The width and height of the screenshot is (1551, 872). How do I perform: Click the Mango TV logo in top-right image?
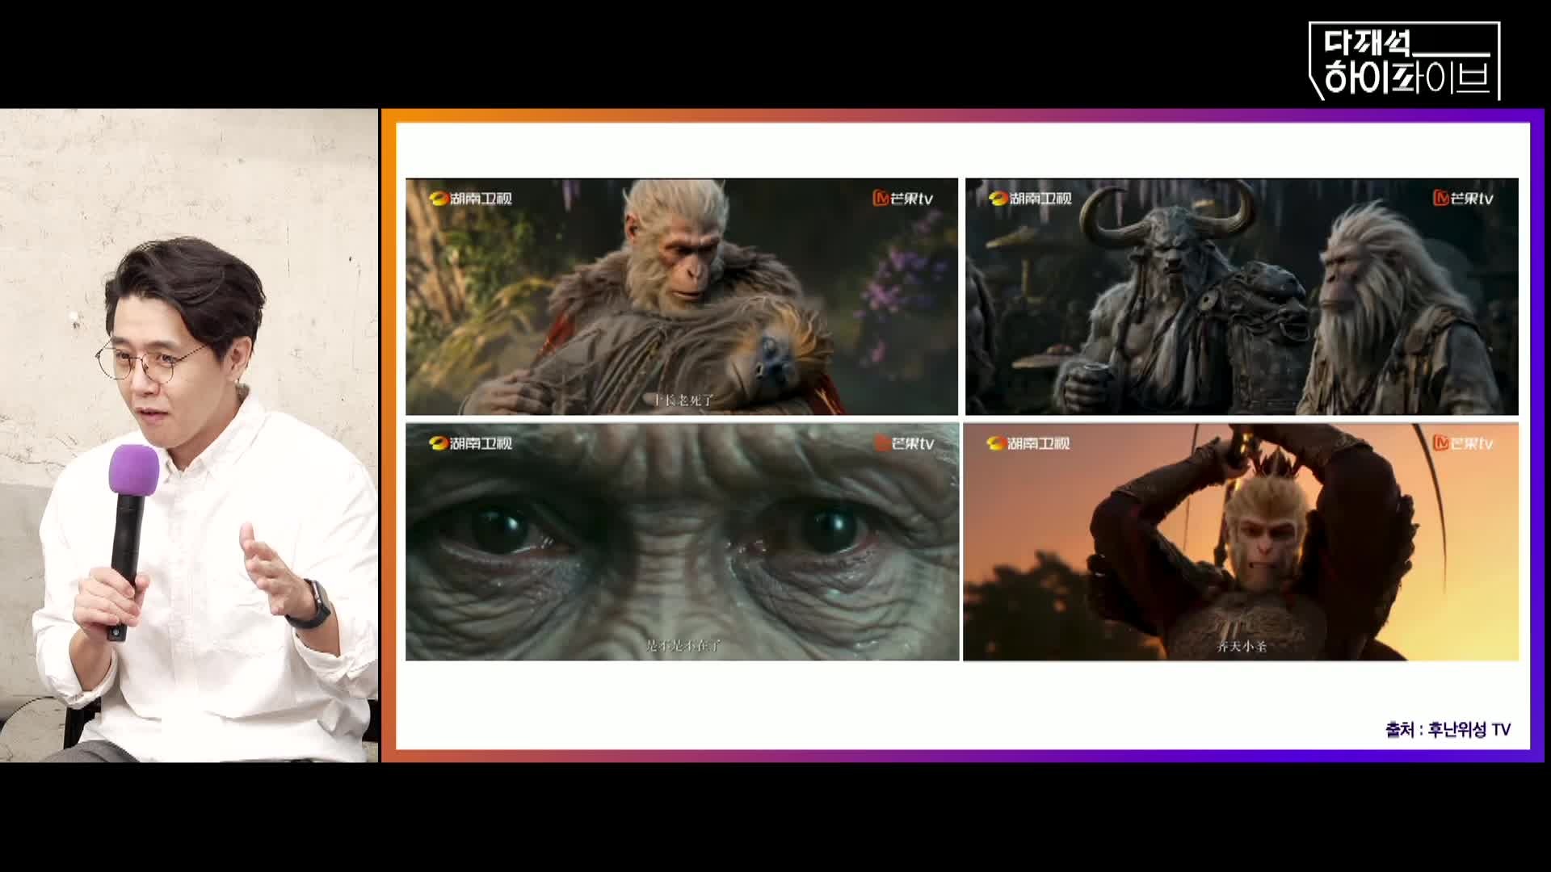pyautogui.click(x=1463, y=198)
